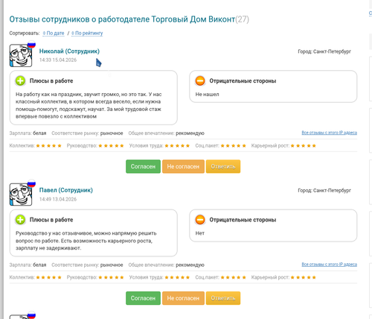
Task: Sort reviews with 'По дате'
Action: 54,33
